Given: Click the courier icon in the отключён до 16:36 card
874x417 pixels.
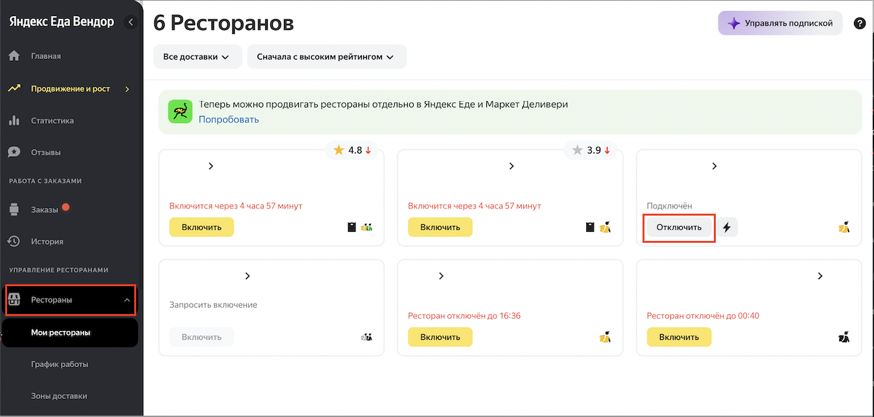Looking at the screenshot, I should pyautogui.click(x=606, y=337).
